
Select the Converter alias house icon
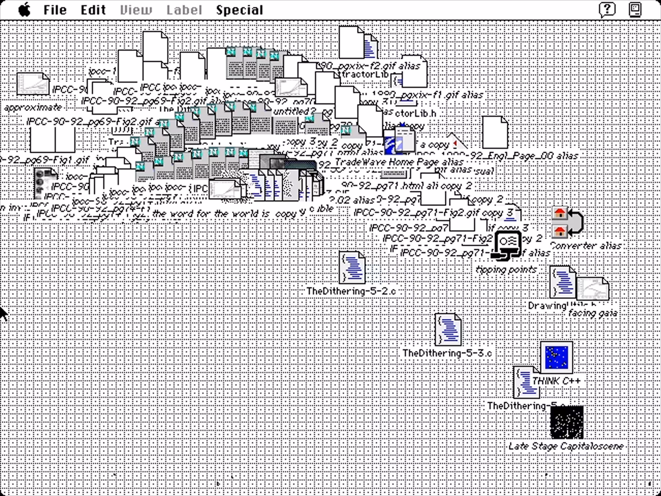(x=567, y=223)
